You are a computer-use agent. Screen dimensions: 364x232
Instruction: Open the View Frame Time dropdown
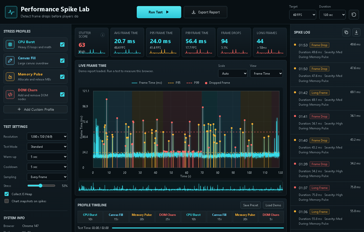[x=266, y=73]
